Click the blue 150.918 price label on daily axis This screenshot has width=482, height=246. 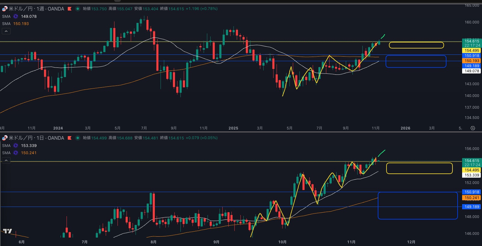tap(471, 192)
